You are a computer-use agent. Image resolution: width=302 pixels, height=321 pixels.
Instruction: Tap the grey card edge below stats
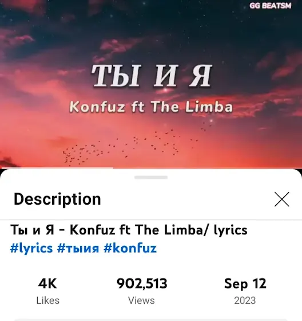coord(151,320)
